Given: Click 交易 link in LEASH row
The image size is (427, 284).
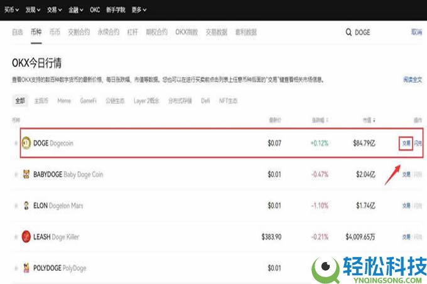Looking at the screenshot, I should coord(406,237).
